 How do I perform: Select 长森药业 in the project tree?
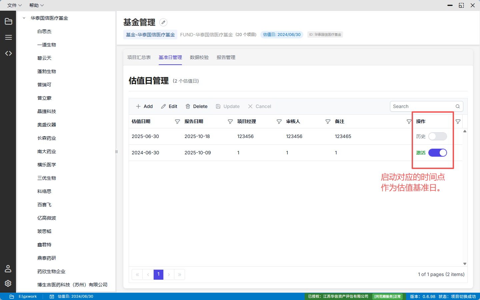coord(47,138)
